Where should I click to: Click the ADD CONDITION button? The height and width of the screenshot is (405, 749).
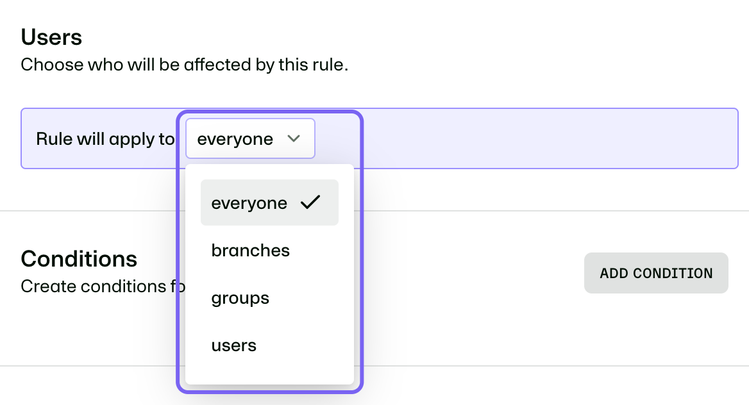pos(656,273)
